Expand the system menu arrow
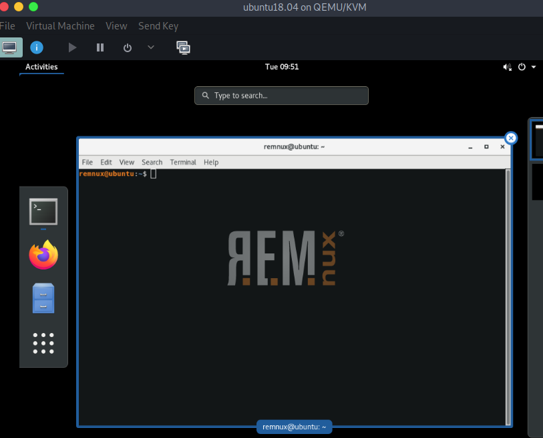 (534, 67)
